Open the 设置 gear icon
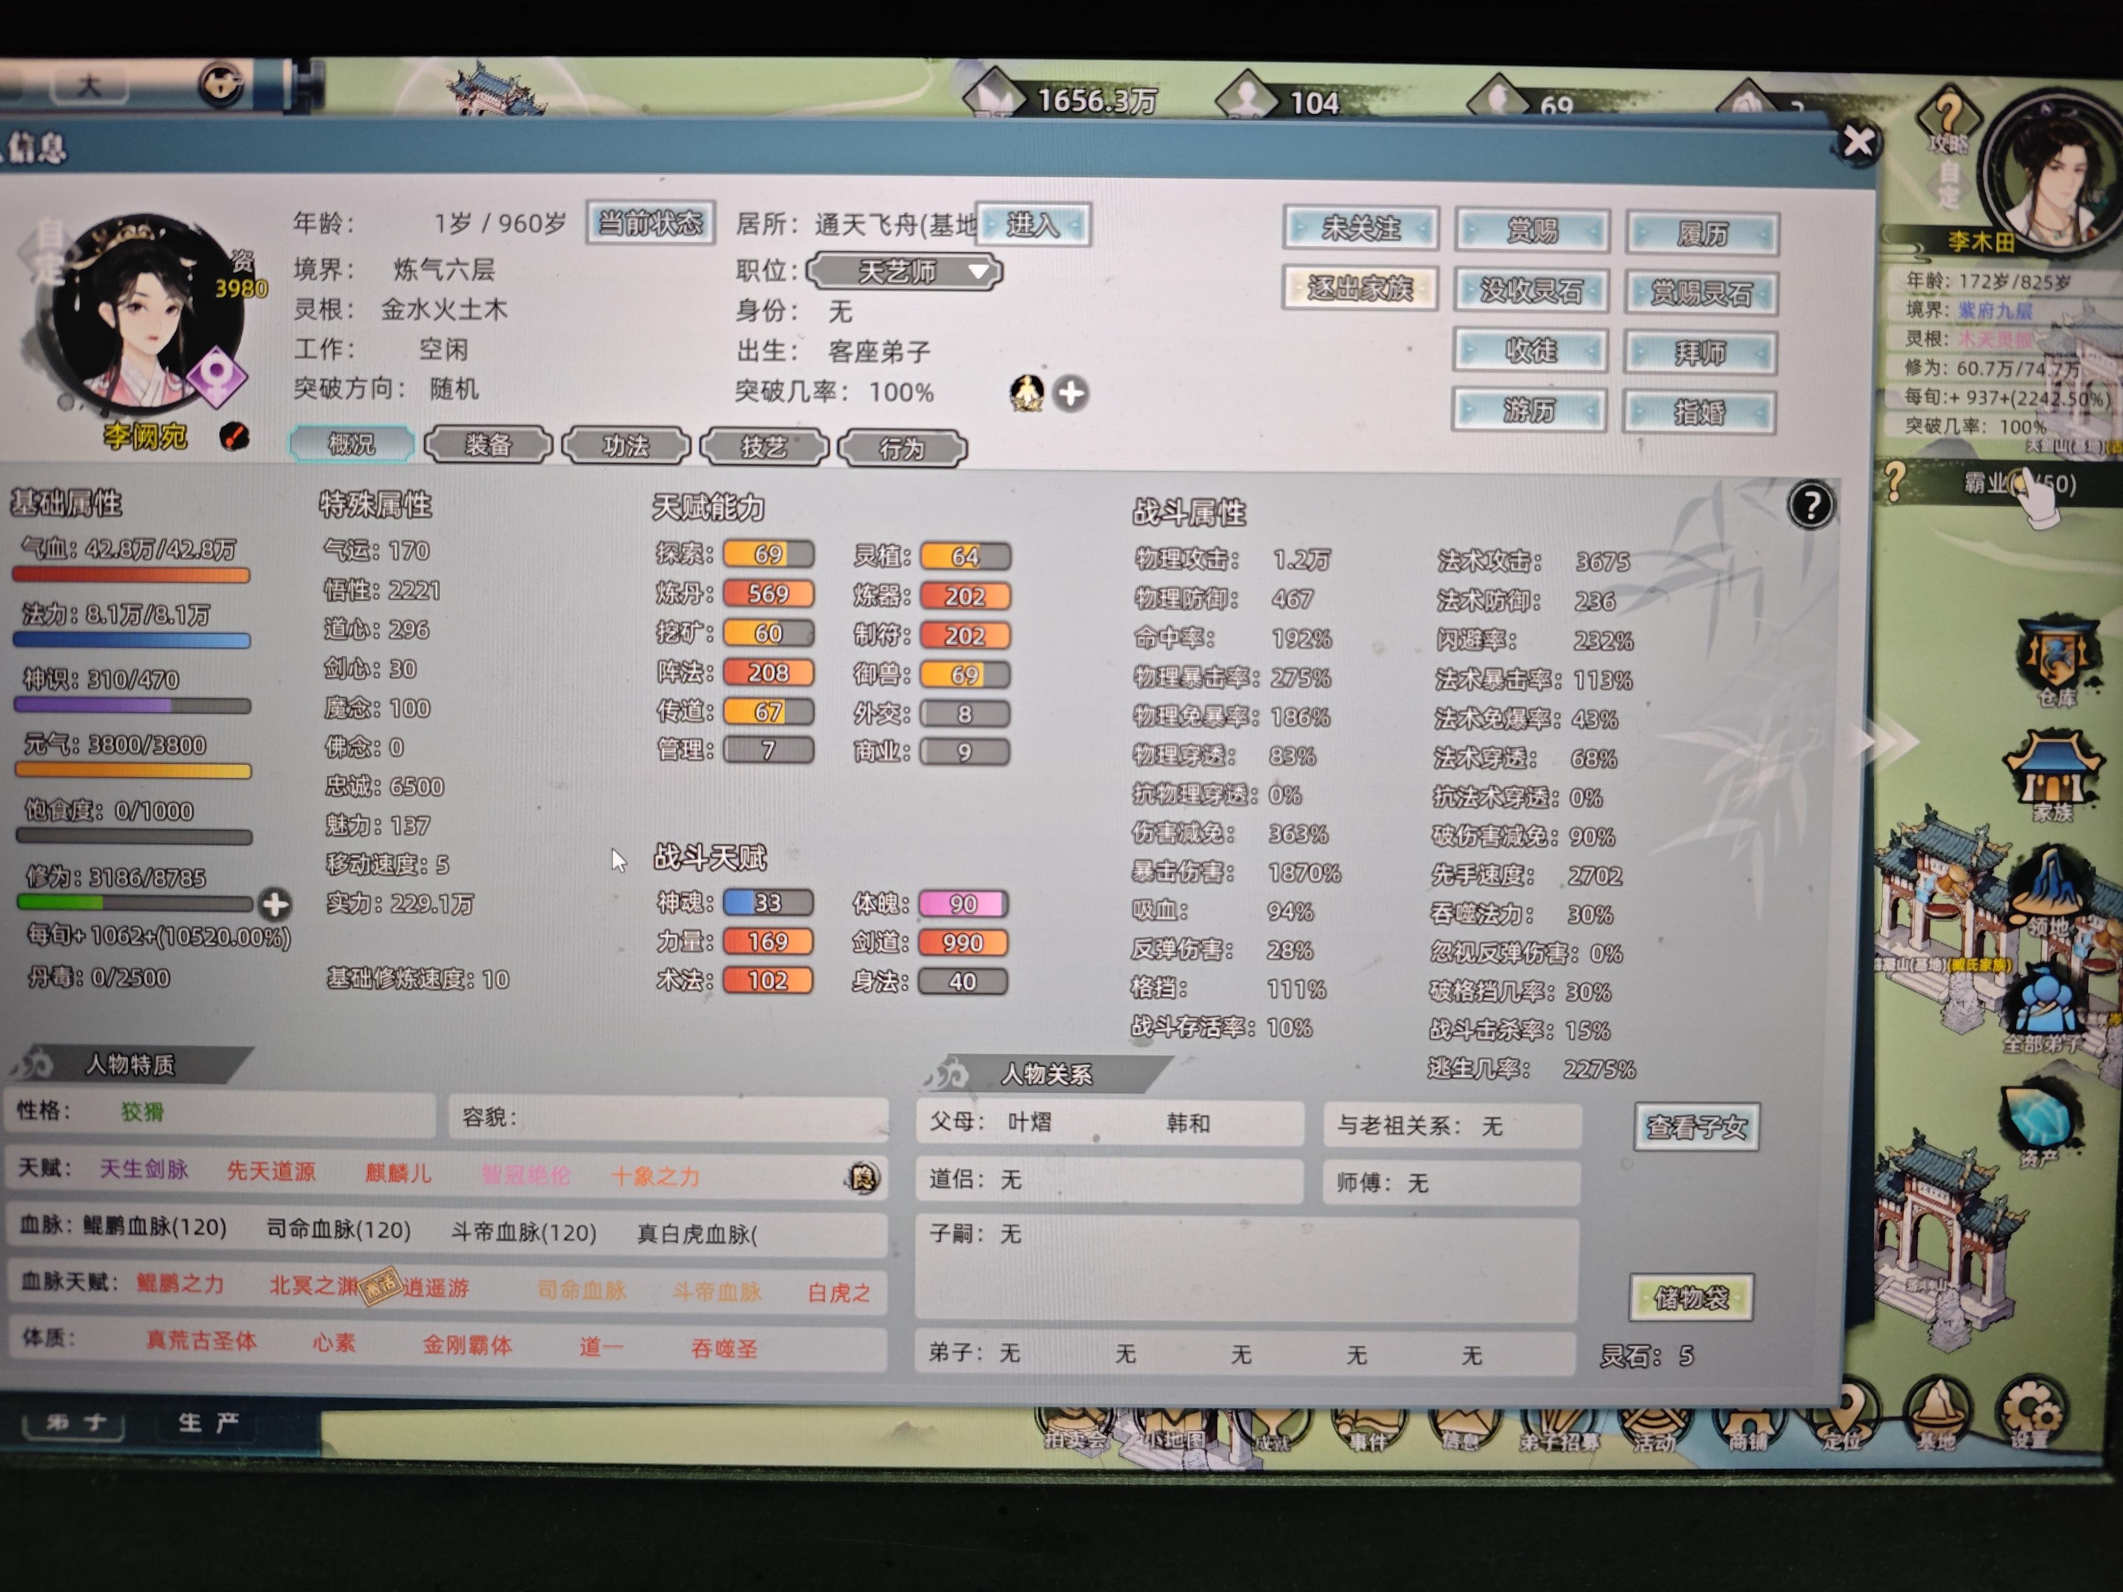2123x1592 pixels. (2030, 1412)
